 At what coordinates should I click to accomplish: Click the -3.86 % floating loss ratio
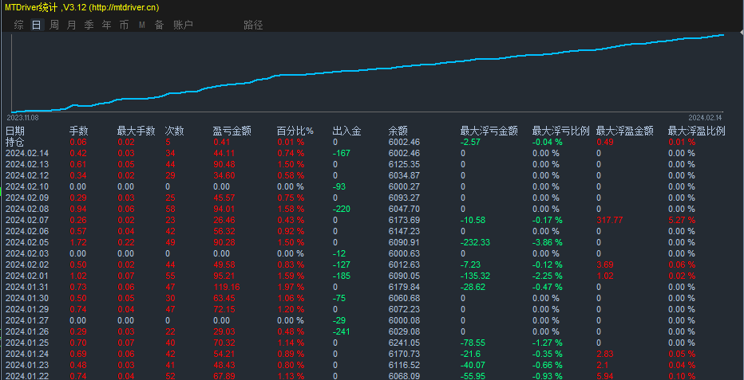point(548,242)
